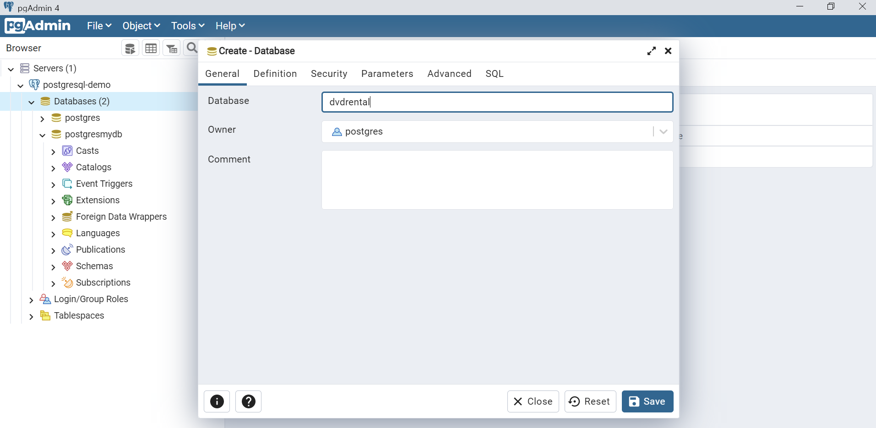Click the Publications node icon
This screenshot has height=428, width=876.
pyautogui.click(x=67, y=249)
